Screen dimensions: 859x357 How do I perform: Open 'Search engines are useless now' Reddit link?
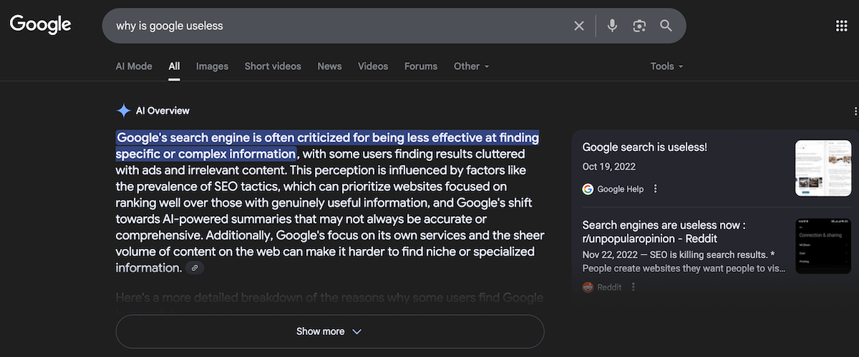664,231
